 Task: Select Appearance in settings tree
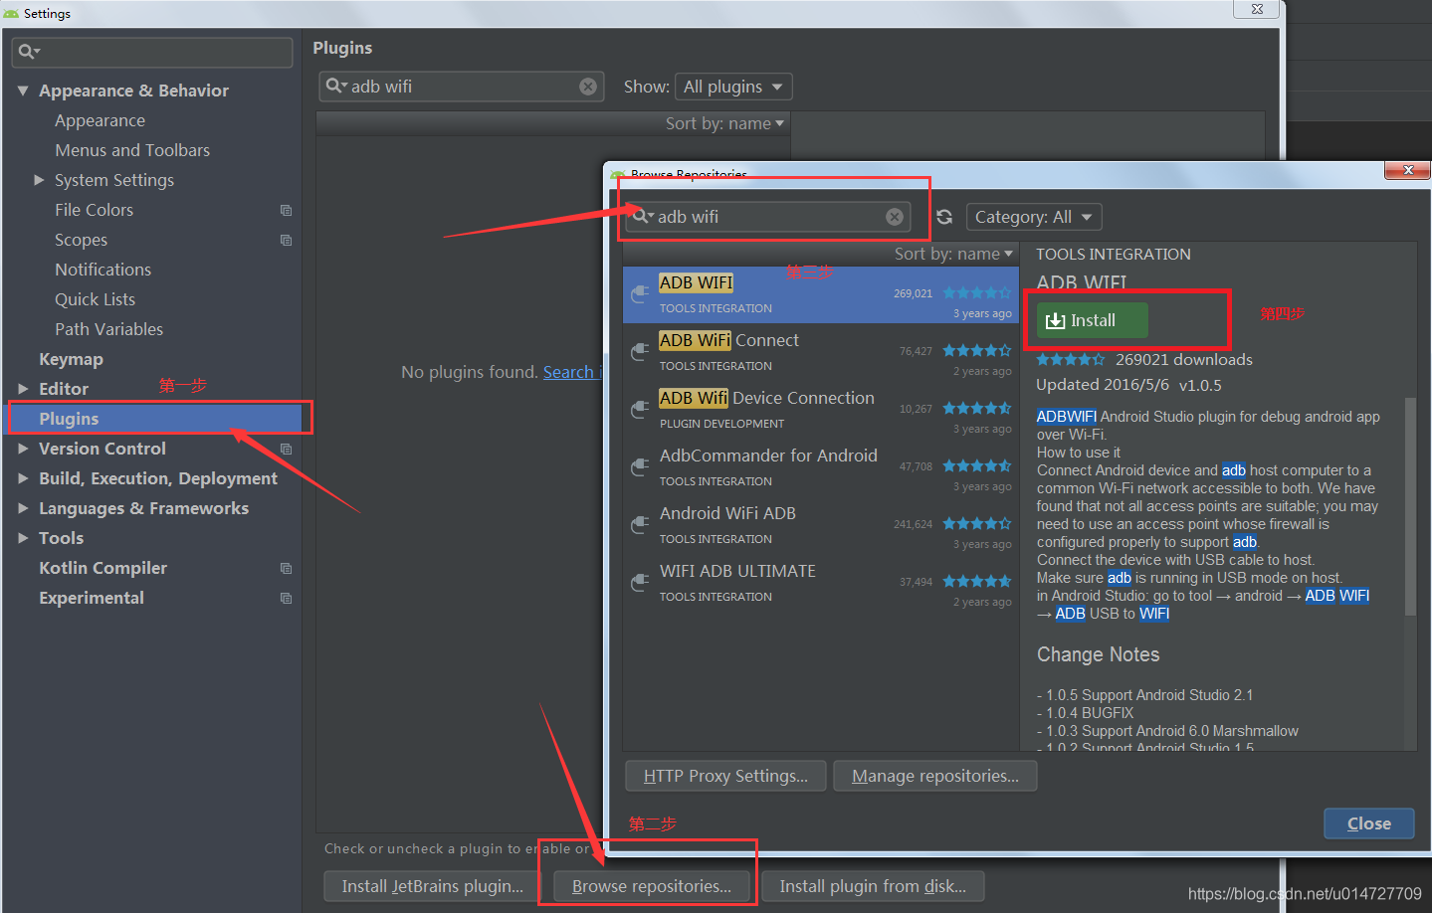100,120
